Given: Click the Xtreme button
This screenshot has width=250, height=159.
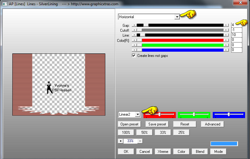Looking at the screenshot, I should point(163,152).
